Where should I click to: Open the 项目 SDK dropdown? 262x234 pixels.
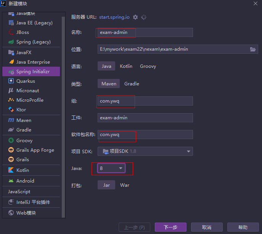coord(145,151)
